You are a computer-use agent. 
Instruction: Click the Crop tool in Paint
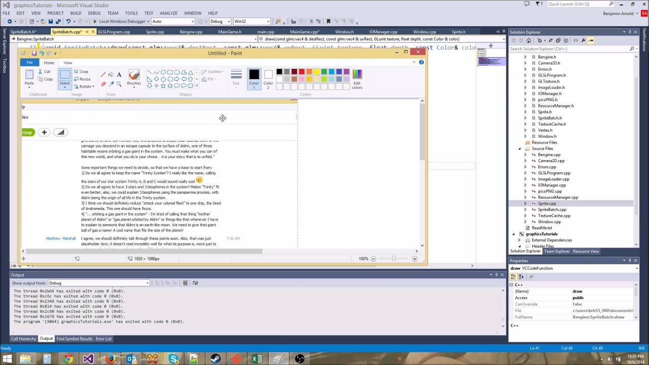(x=81, y=72)
